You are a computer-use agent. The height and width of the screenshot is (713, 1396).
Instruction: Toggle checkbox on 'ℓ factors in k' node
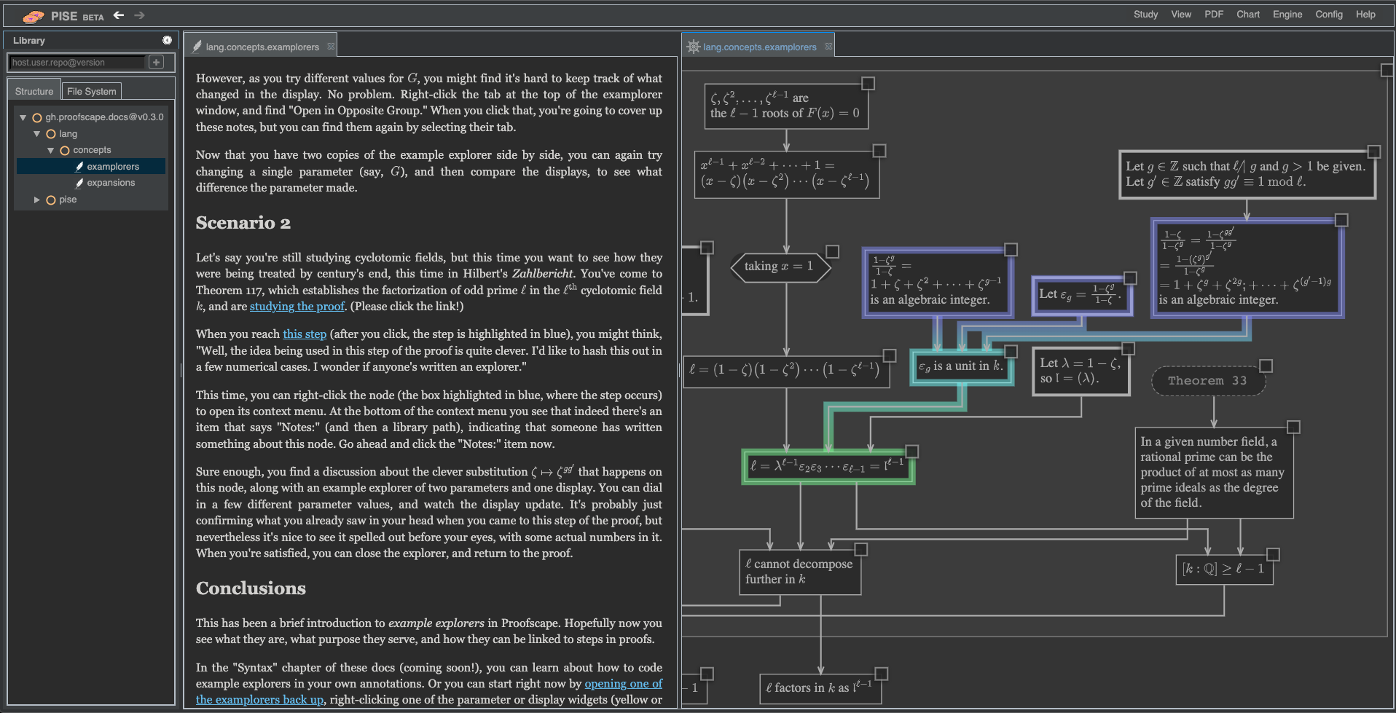(881, 674)
